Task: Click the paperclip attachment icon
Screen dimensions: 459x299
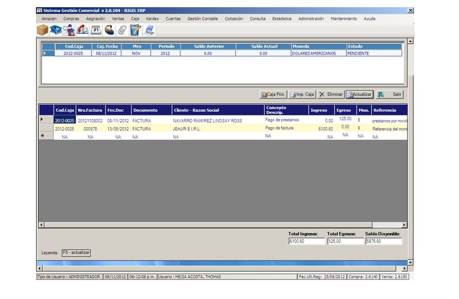Action: (x=122, y=30)
